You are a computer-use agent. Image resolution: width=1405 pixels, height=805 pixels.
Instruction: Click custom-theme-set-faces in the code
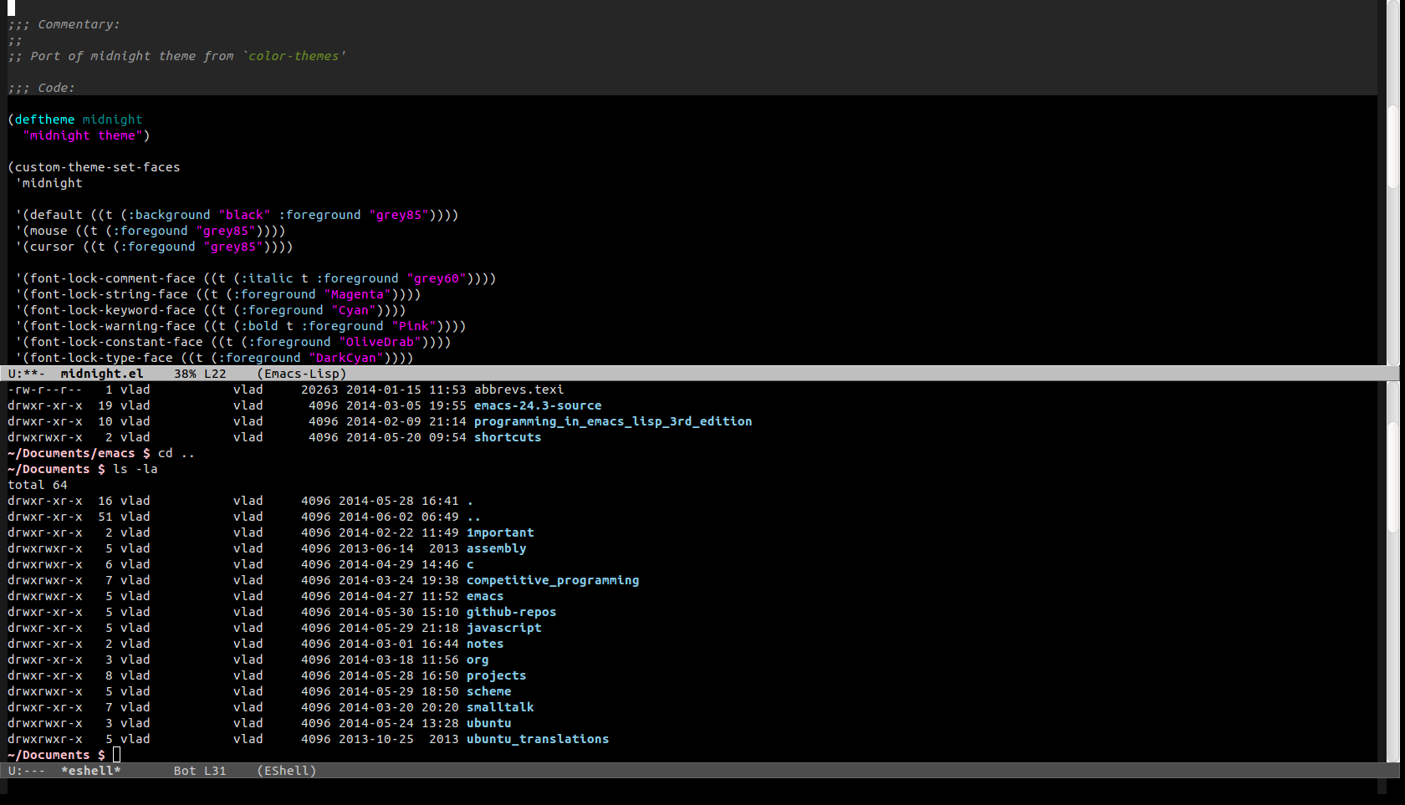pos(98,167)
